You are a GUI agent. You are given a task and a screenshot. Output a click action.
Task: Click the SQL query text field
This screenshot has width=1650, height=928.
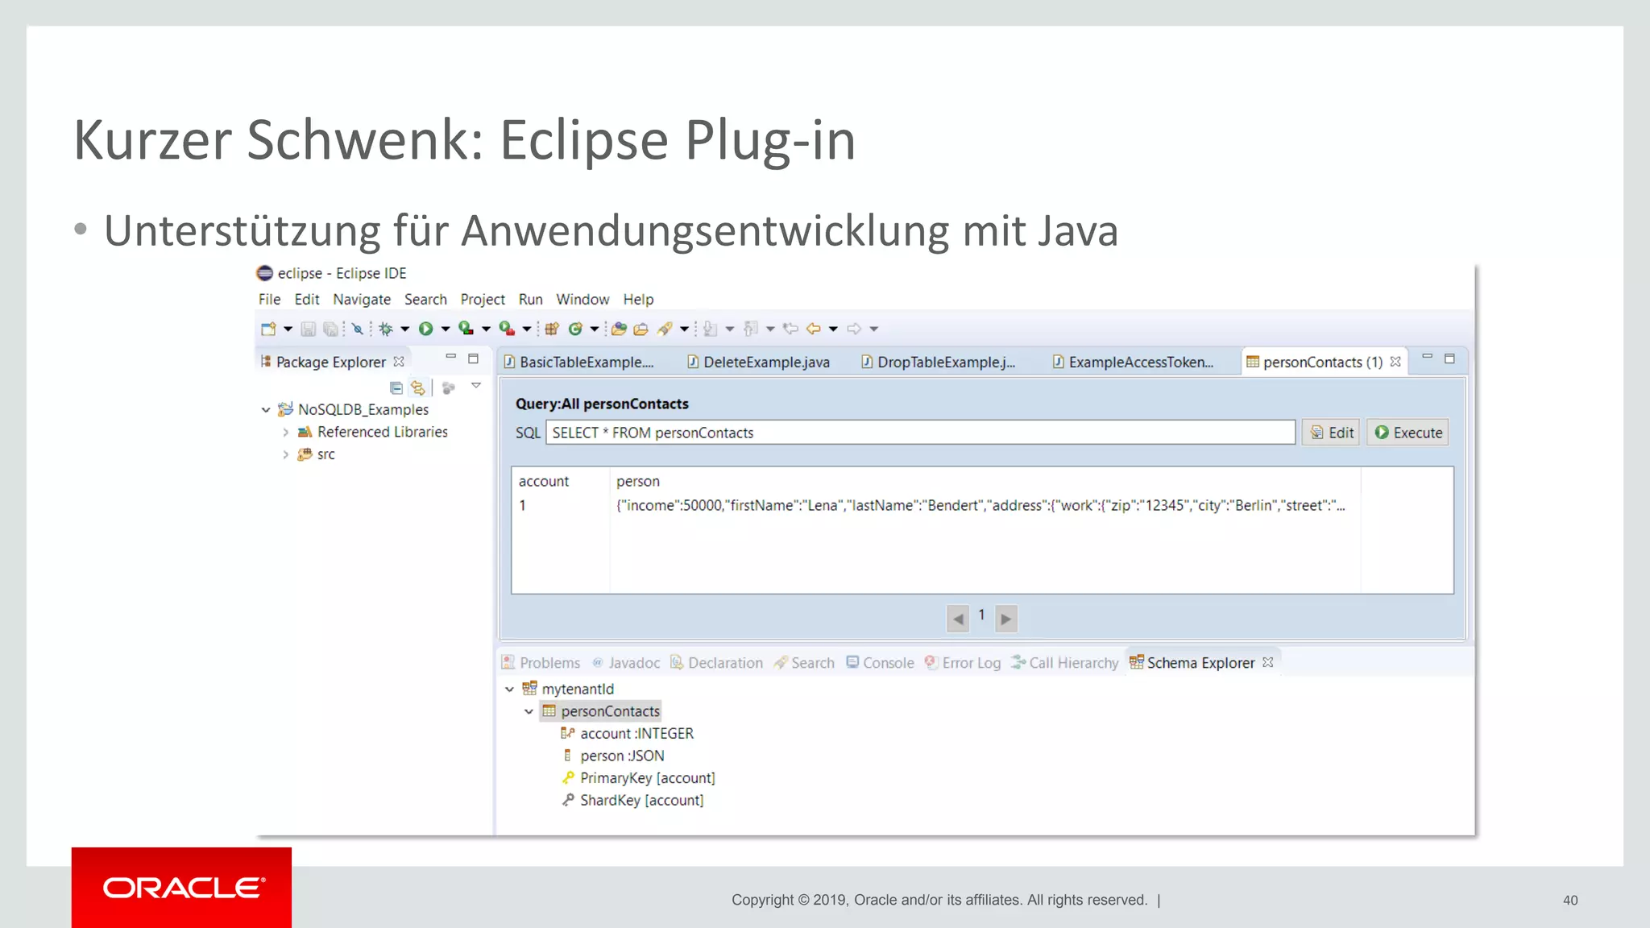click(x=920, y=433)
